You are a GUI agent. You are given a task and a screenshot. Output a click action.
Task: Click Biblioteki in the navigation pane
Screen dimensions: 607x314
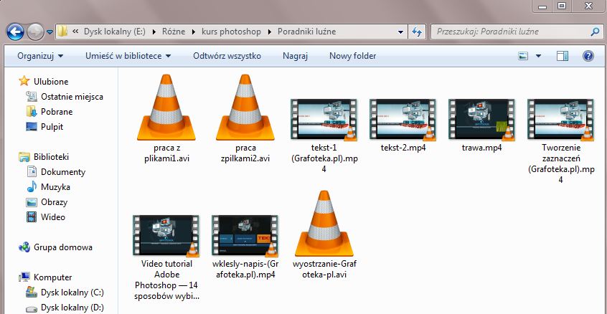pyautogui.click(x=51, y=157)
